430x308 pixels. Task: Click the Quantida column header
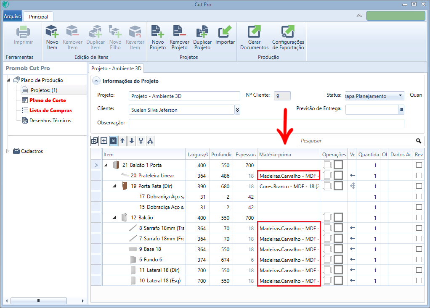[369, 154]
